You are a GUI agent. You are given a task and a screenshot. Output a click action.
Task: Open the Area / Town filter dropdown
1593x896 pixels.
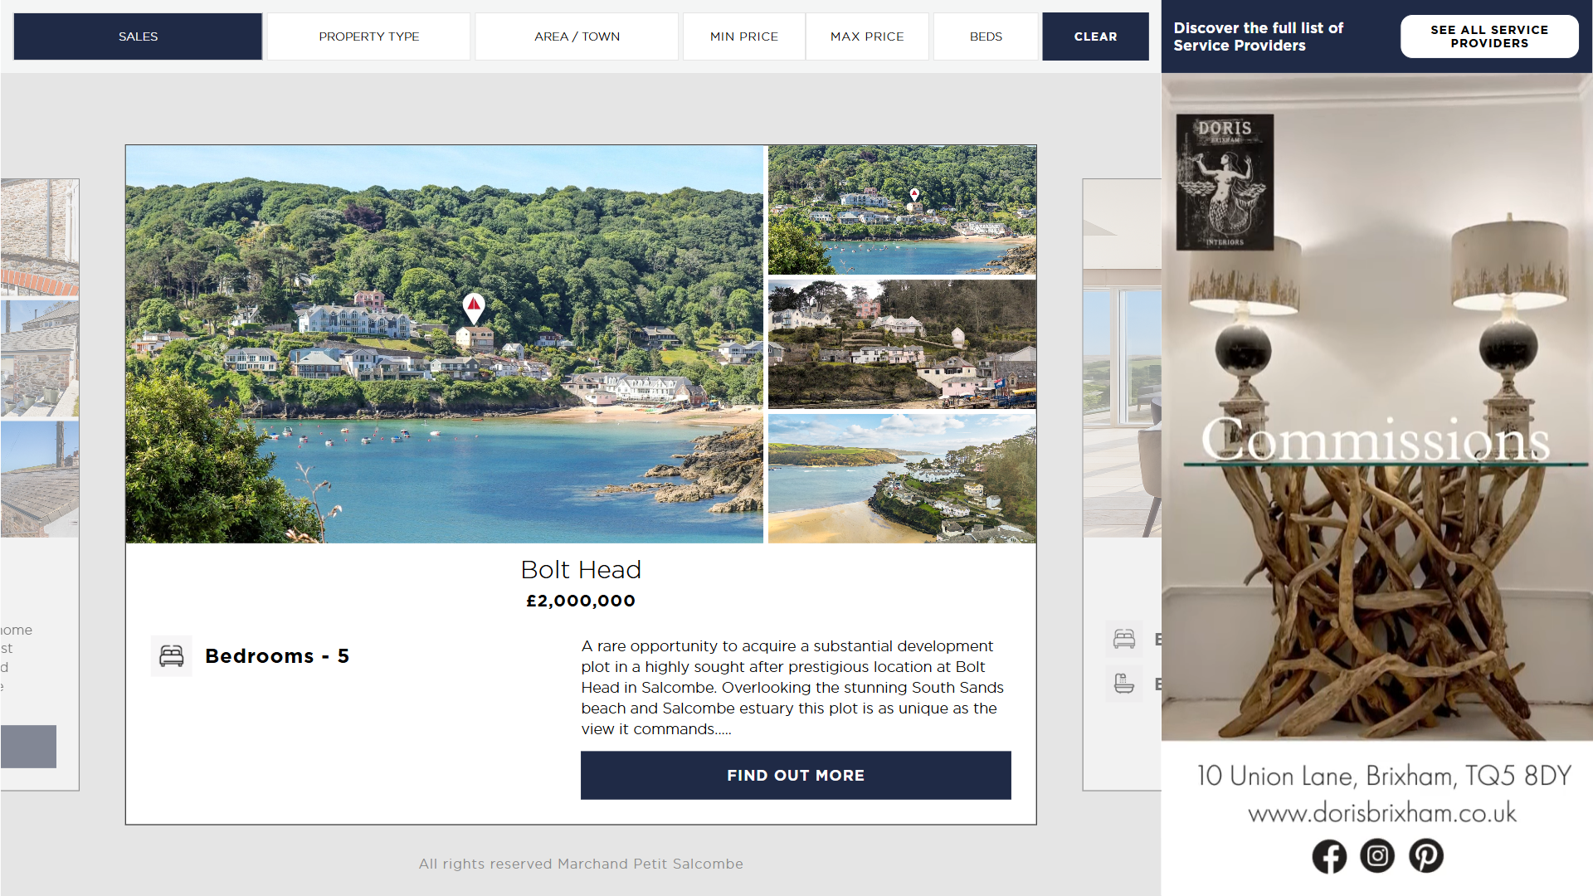click(577, 37)
